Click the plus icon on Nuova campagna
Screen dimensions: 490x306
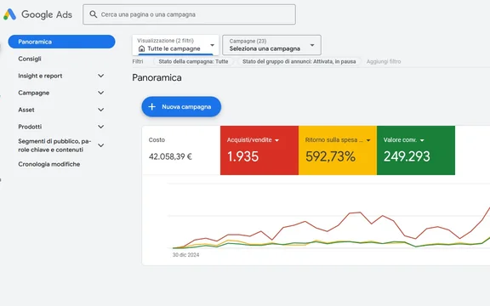[x=152, y=107]
